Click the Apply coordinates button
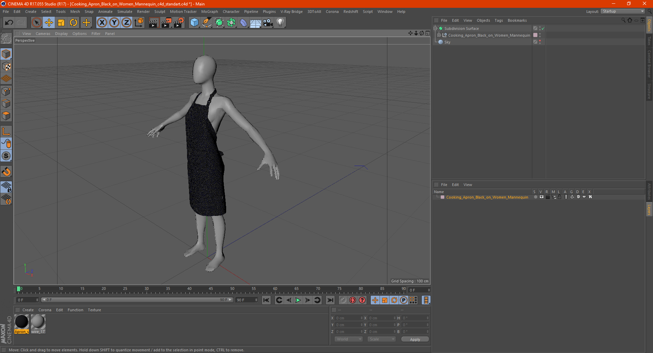Viewport: 653px width, 353px height. (x=415, y=339)
